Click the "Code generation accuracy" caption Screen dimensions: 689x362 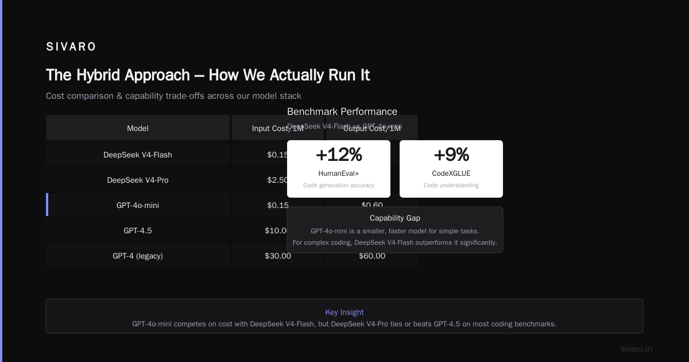tap(339, 185)
